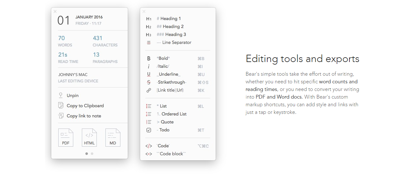
Task: Export note as HTML
Action: [x=90, y=137]
